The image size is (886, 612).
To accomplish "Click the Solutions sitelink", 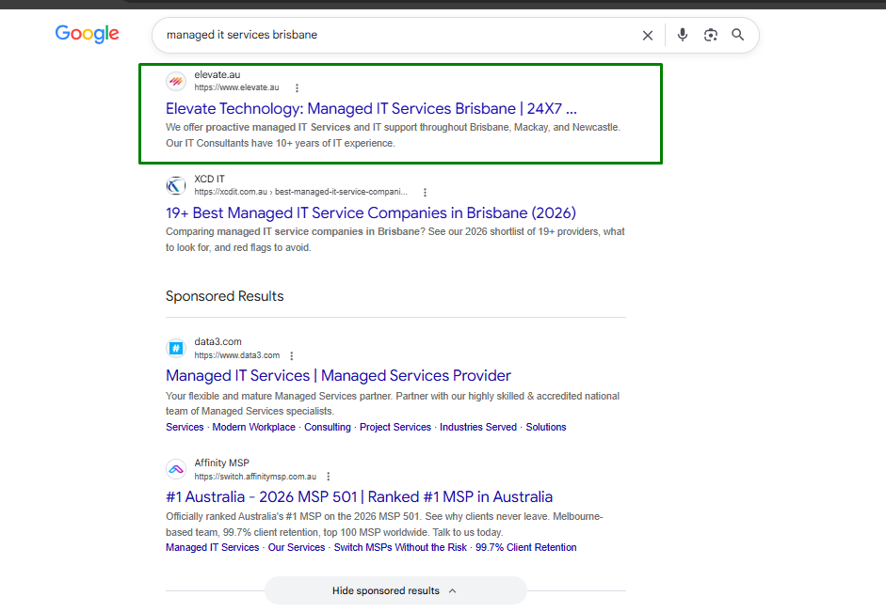I will click(x=546, y=427).
